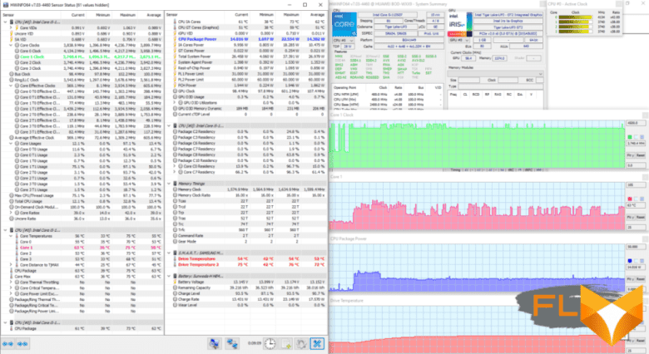Image resolution: width=649 pixels, height=354 pixels.
Task: Select the Core Thermal Throttling row
Action: (82, 283)
